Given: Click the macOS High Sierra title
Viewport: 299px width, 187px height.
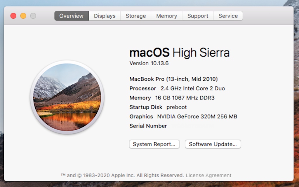Looking at the screenshot, I should (180, 53).
